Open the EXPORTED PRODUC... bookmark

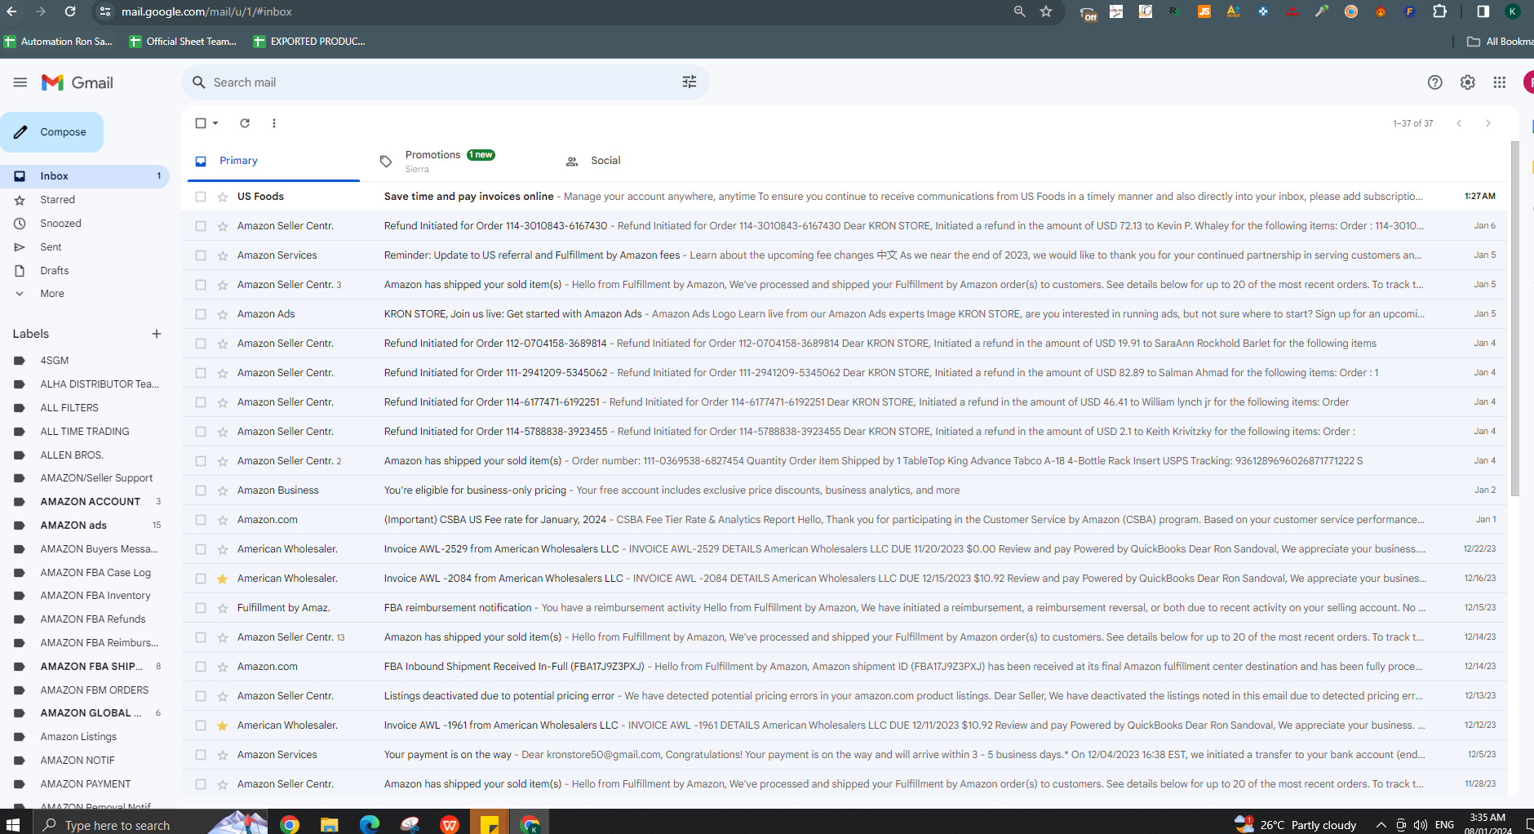(x=309, y=42)
